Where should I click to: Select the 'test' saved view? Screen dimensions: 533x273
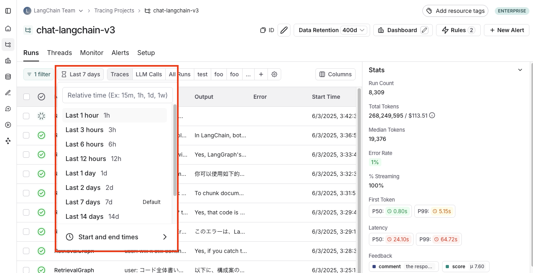coord(203,74)
